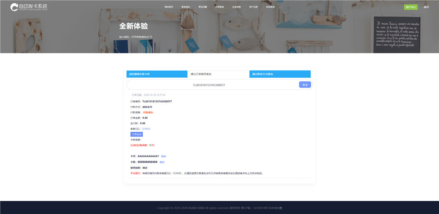
Task: Click the green 商户中心 button
Action: (x=410, y=7)
